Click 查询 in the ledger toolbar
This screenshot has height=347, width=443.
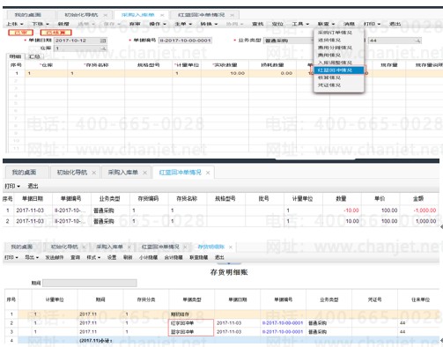pyautogui.click(x=75, y=257)
